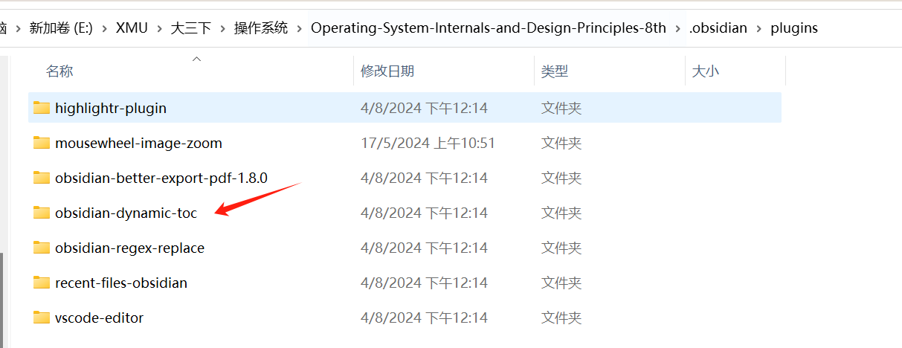Navigate to .obsidian folder in breadcrumb
902x348 pixels.
pos(719,28)
